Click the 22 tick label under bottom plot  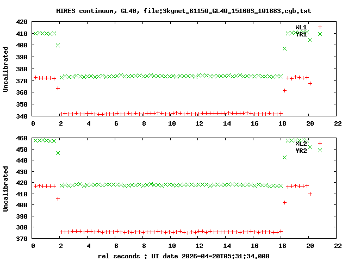coord(337,246)
